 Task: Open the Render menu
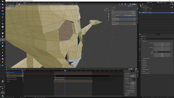[14, 2]
